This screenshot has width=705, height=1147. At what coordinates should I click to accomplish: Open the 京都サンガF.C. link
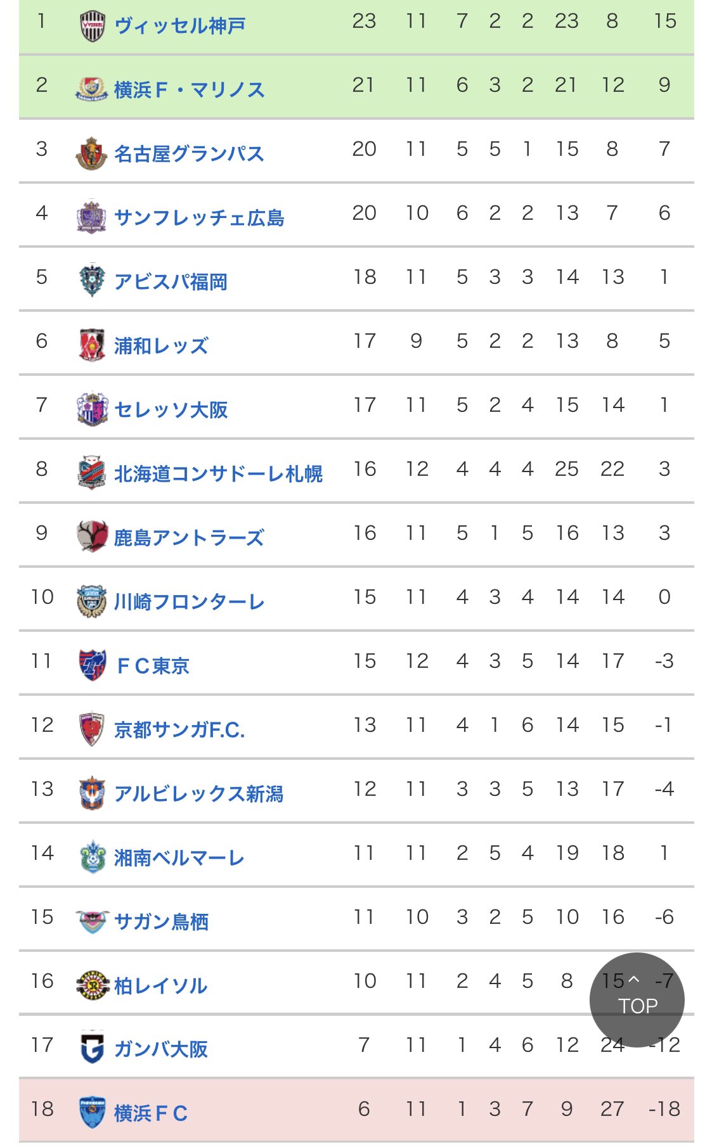[x=179, y=729]
